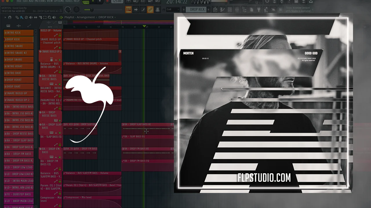
Task: Collapse the BA - DROP SLAP BASS group arrow
Action: [x=56, y=133]
